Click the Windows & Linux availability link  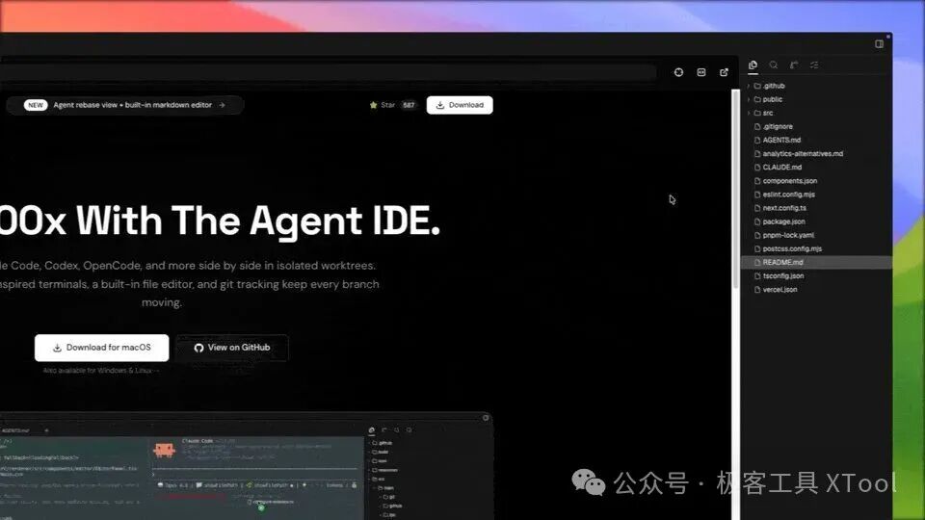101,371
